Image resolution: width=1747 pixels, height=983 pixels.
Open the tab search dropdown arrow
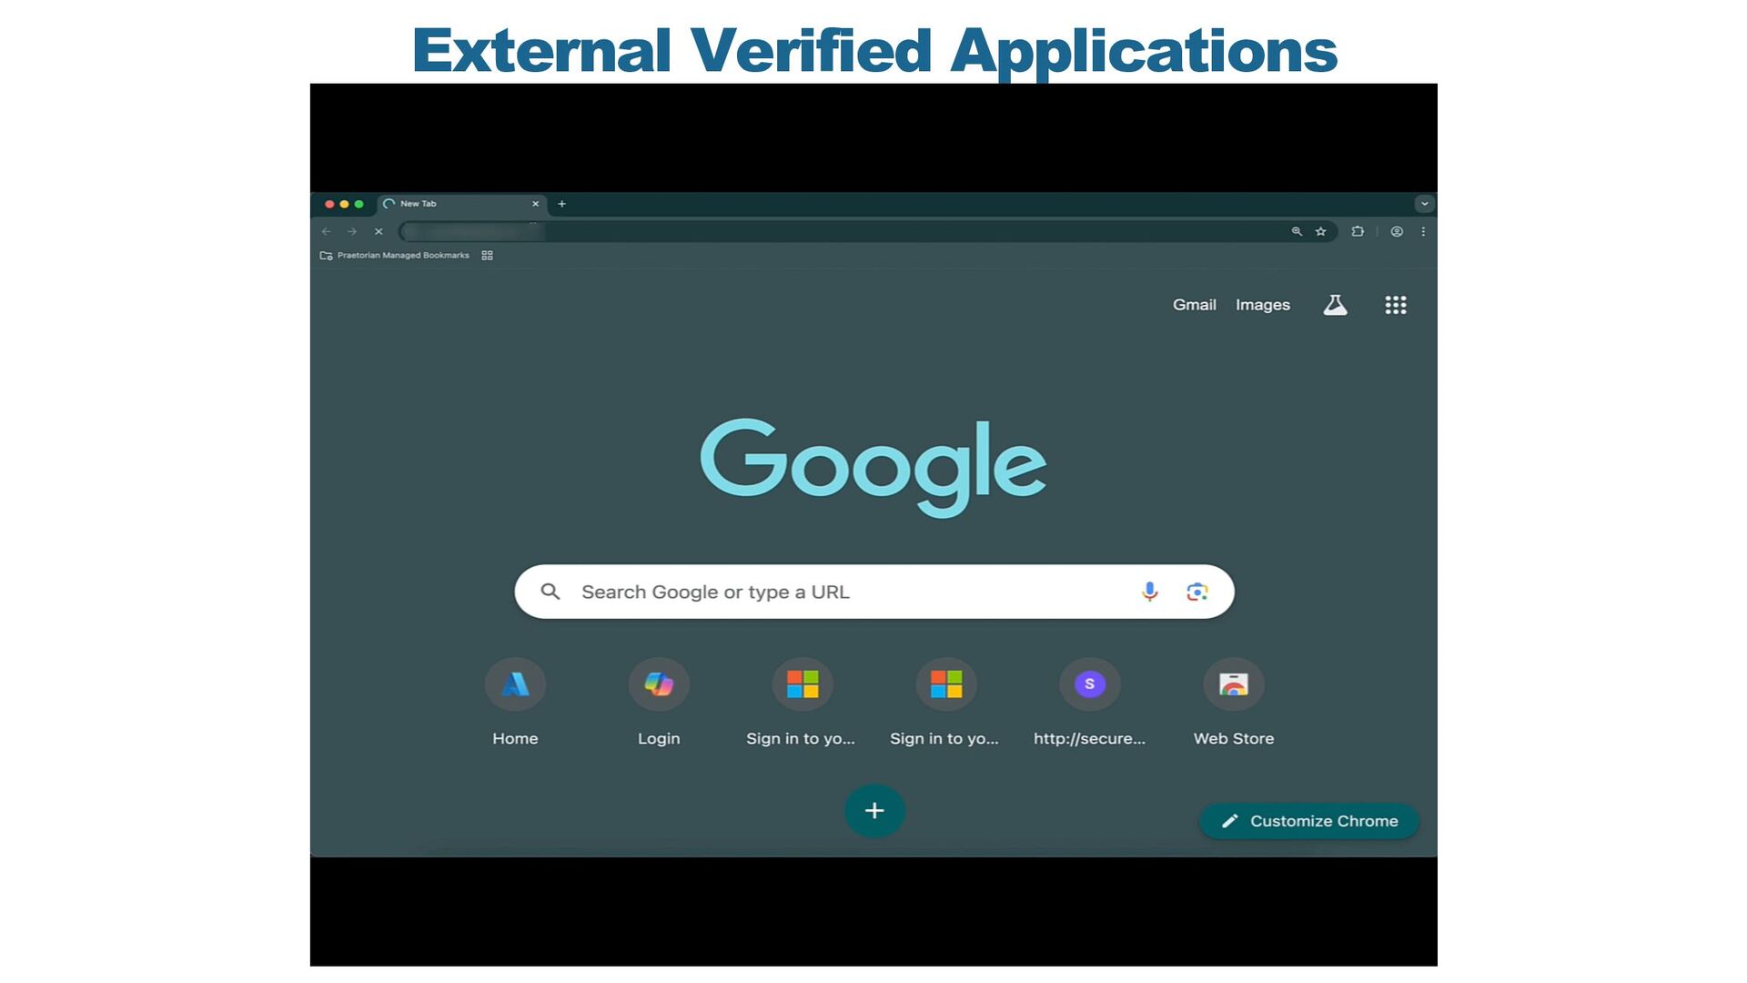(1425, 204)
